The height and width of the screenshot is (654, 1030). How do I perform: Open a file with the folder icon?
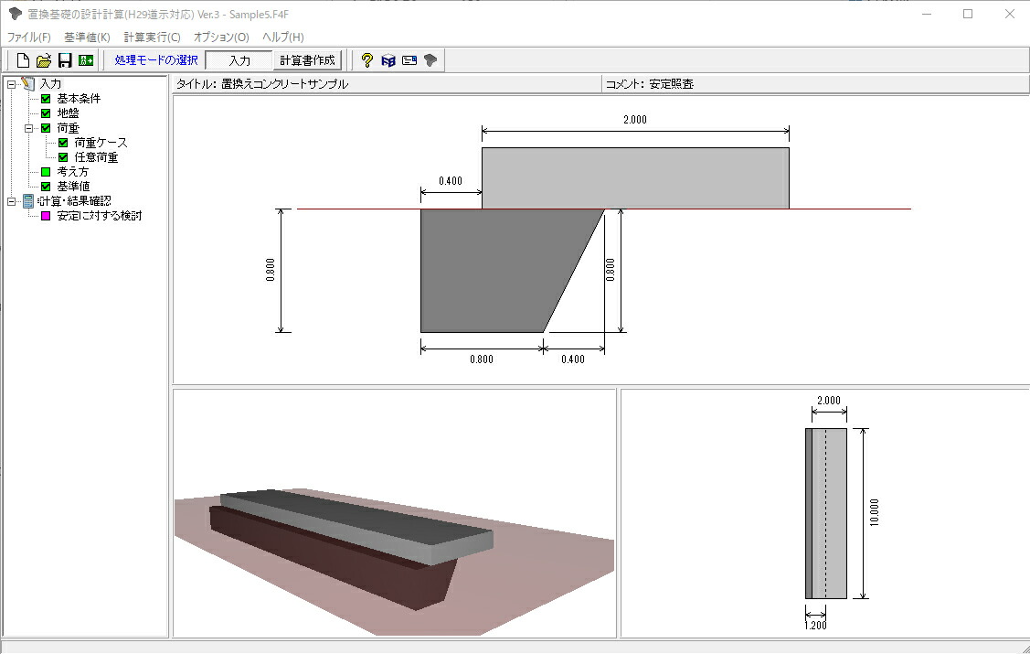coord(43,60)
